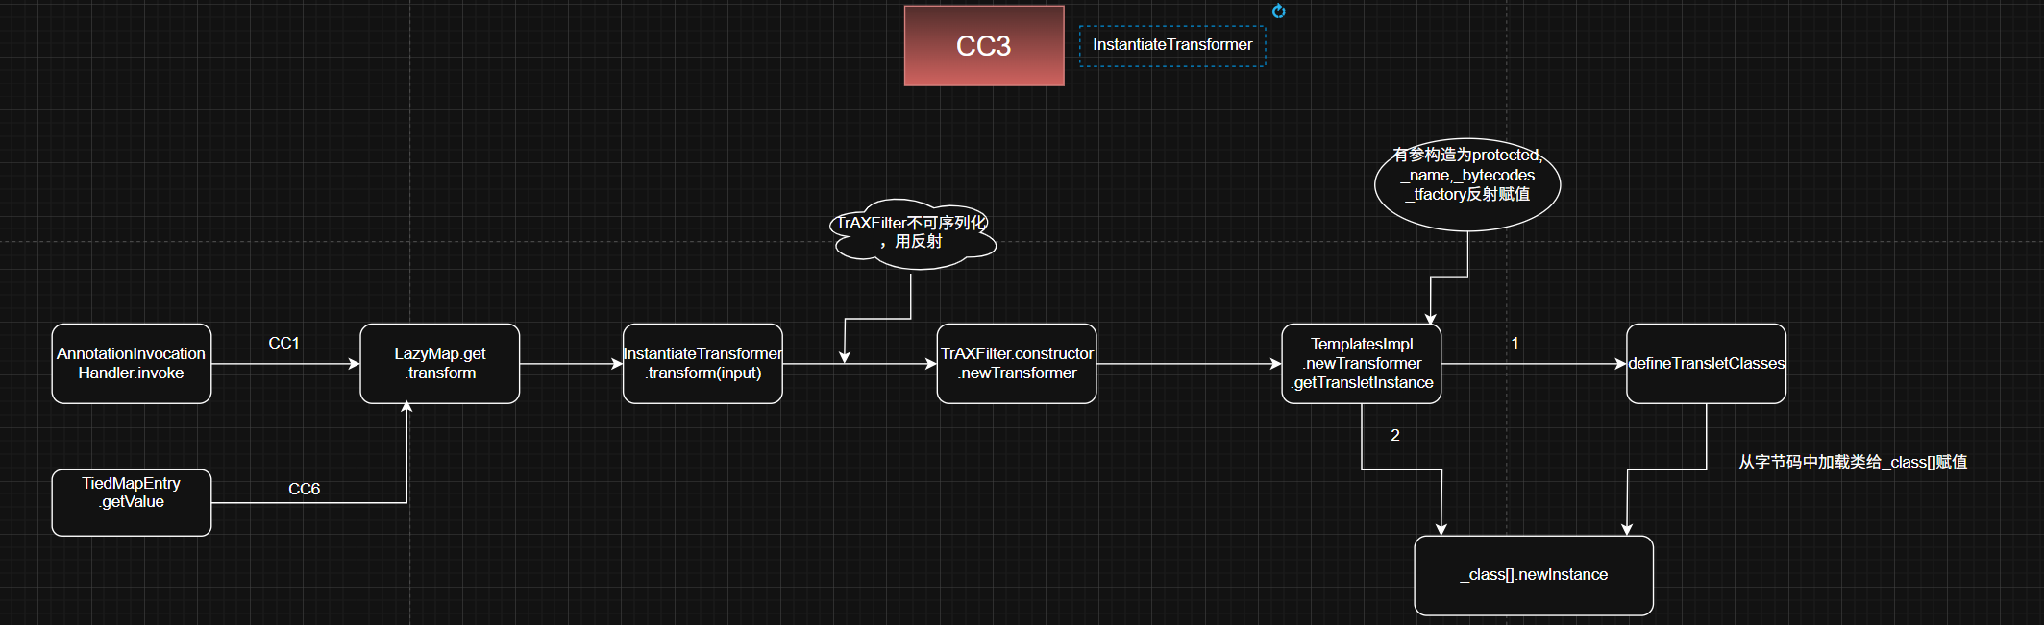
Task: Select the dashed InstantiateTransformer text box
Action: (x=1171, y=45)
